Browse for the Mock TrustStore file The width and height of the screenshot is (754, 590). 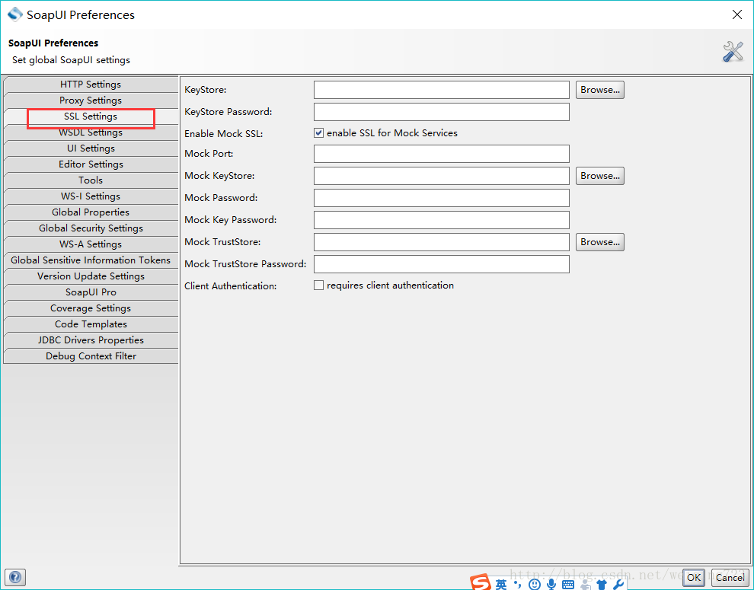pyautogui.click(x=599, y=242)
